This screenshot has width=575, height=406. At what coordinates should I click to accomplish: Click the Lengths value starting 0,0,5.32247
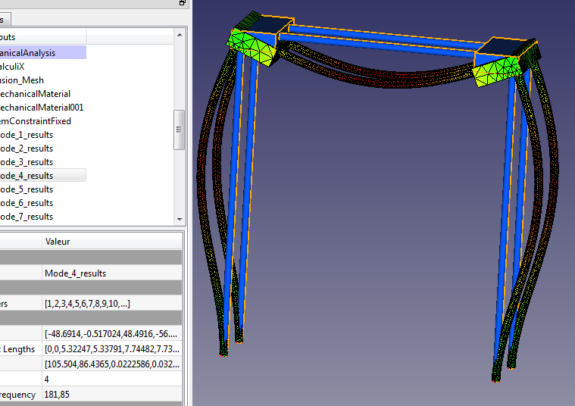pyautogui.click(x=112, y=348)
